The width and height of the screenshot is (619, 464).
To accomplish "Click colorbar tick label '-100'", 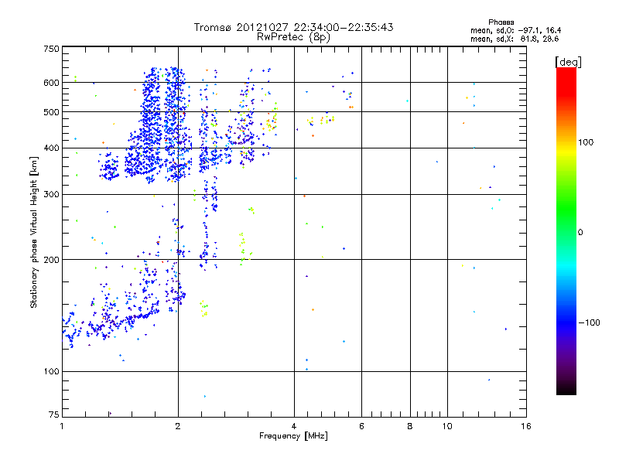I will coord(589,322).
